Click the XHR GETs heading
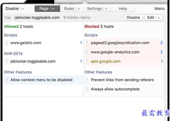Viewport: 172px width, 121px height. coord(13,54)
